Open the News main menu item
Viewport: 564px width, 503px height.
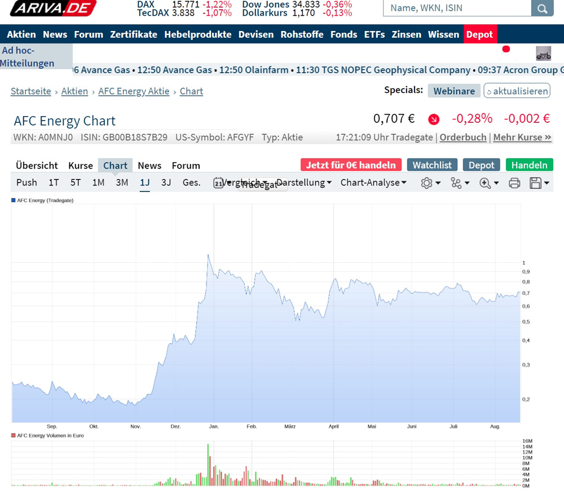pos(55,34)
